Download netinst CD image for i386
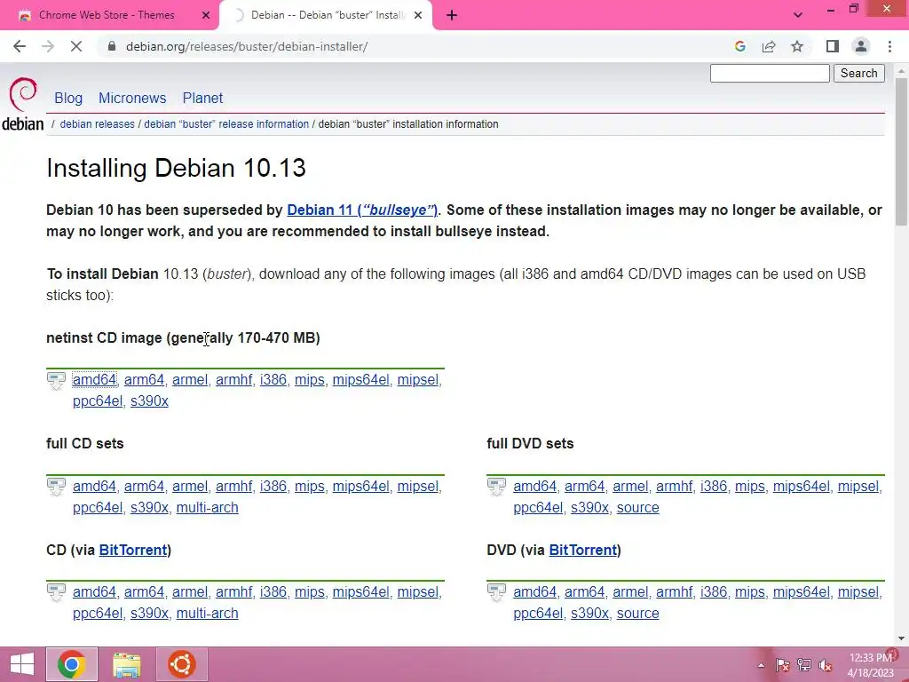The image size is (909, 682). point(273,380)
